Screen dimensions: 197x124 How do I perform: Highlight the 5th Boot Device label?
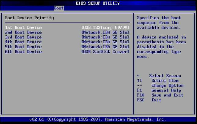pyautogui.click(x=23, y=47)
